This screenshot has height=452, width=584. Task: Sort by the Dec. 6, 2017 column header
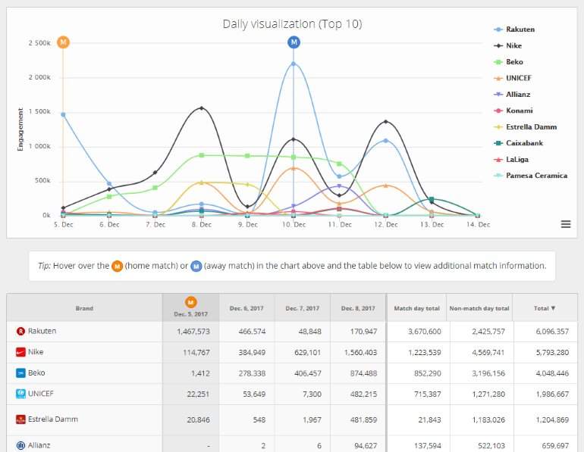246,308
